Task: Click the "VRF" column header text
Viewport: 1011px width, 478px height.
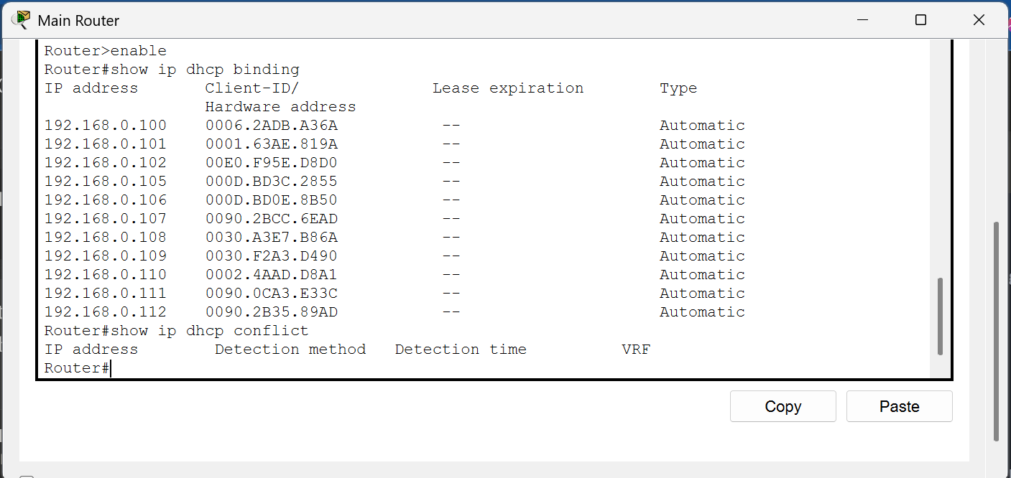Action: click(635, 350)
